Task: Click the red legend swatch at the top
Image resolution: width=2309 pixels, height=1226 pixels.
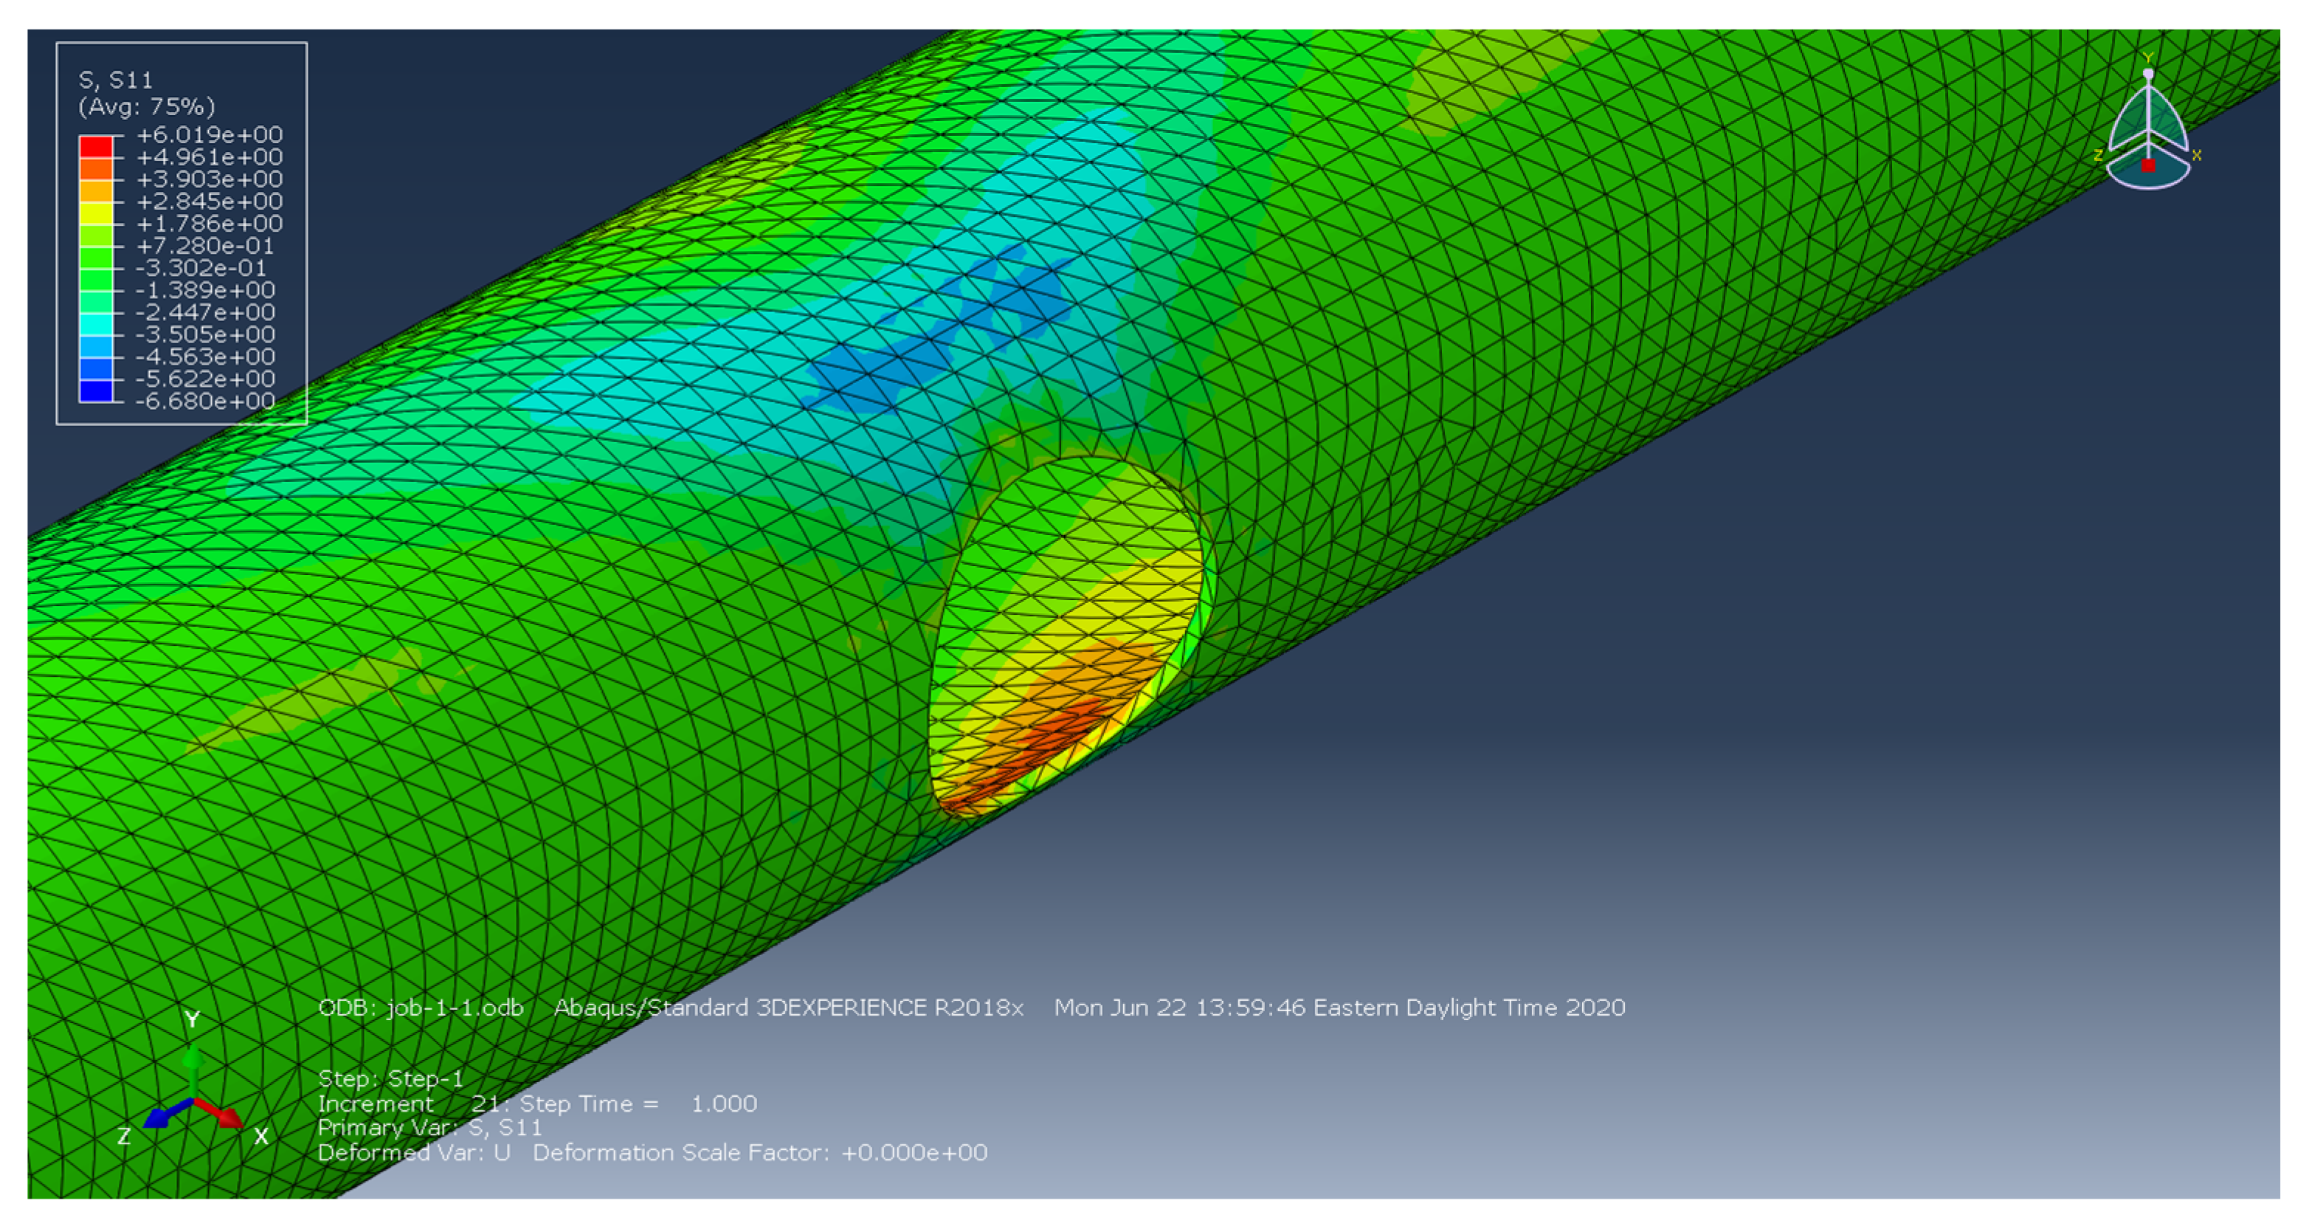Action: 96,146
